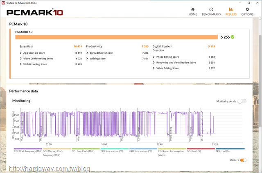Toggle Monitoring details switch
Image resolution: width=262 pixels, height=173 pixels.
click(242, 101)
